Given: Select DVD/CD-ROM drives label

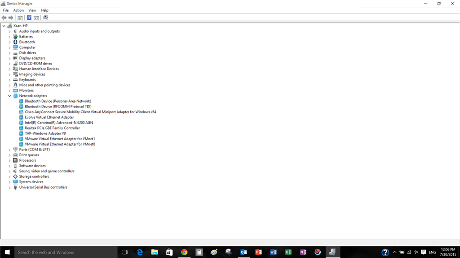Looking at the screenshot, I should click(36, 64).
